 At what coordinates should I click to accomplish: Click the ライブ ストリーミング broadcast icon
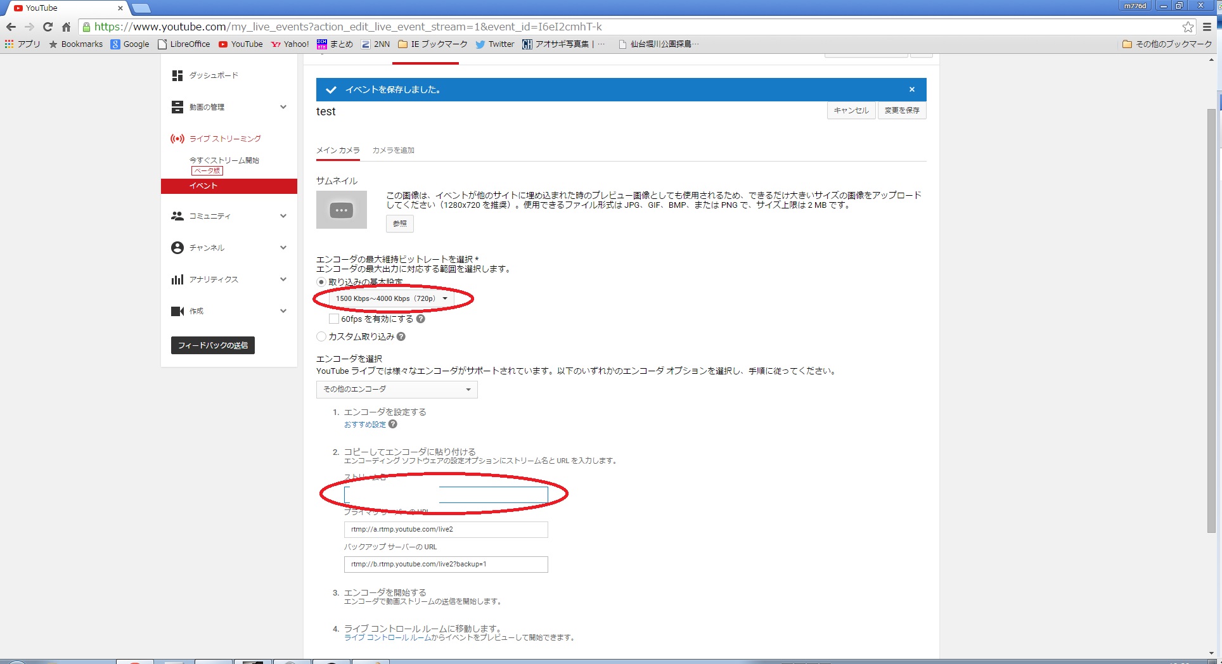177,138
